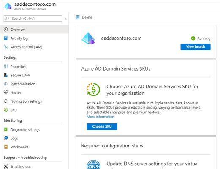Image resolution: width=220 pixels, height=169 pixels.
Task: Click the Synchronization icon
Action: click(x=6, y=84)
